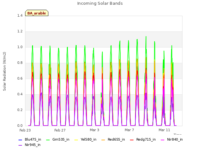Click the magenta Nir840_in legend swatch
This screenshot has height=151, width=201.
(x=162, y=140)
